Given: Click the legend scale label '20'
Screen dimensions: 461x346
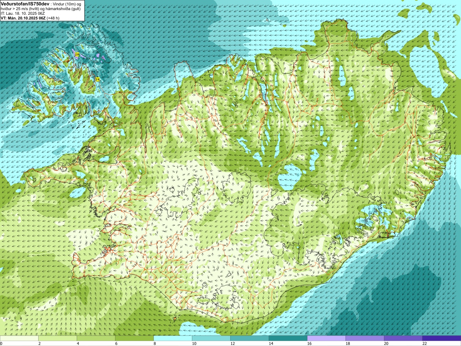Looking at the screenshot, I should [x=386, y=343].
